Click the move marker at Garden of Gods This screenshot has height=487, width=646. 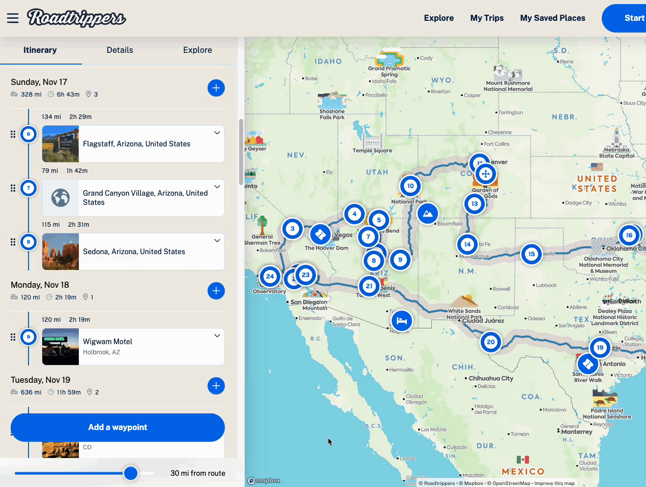486,174
